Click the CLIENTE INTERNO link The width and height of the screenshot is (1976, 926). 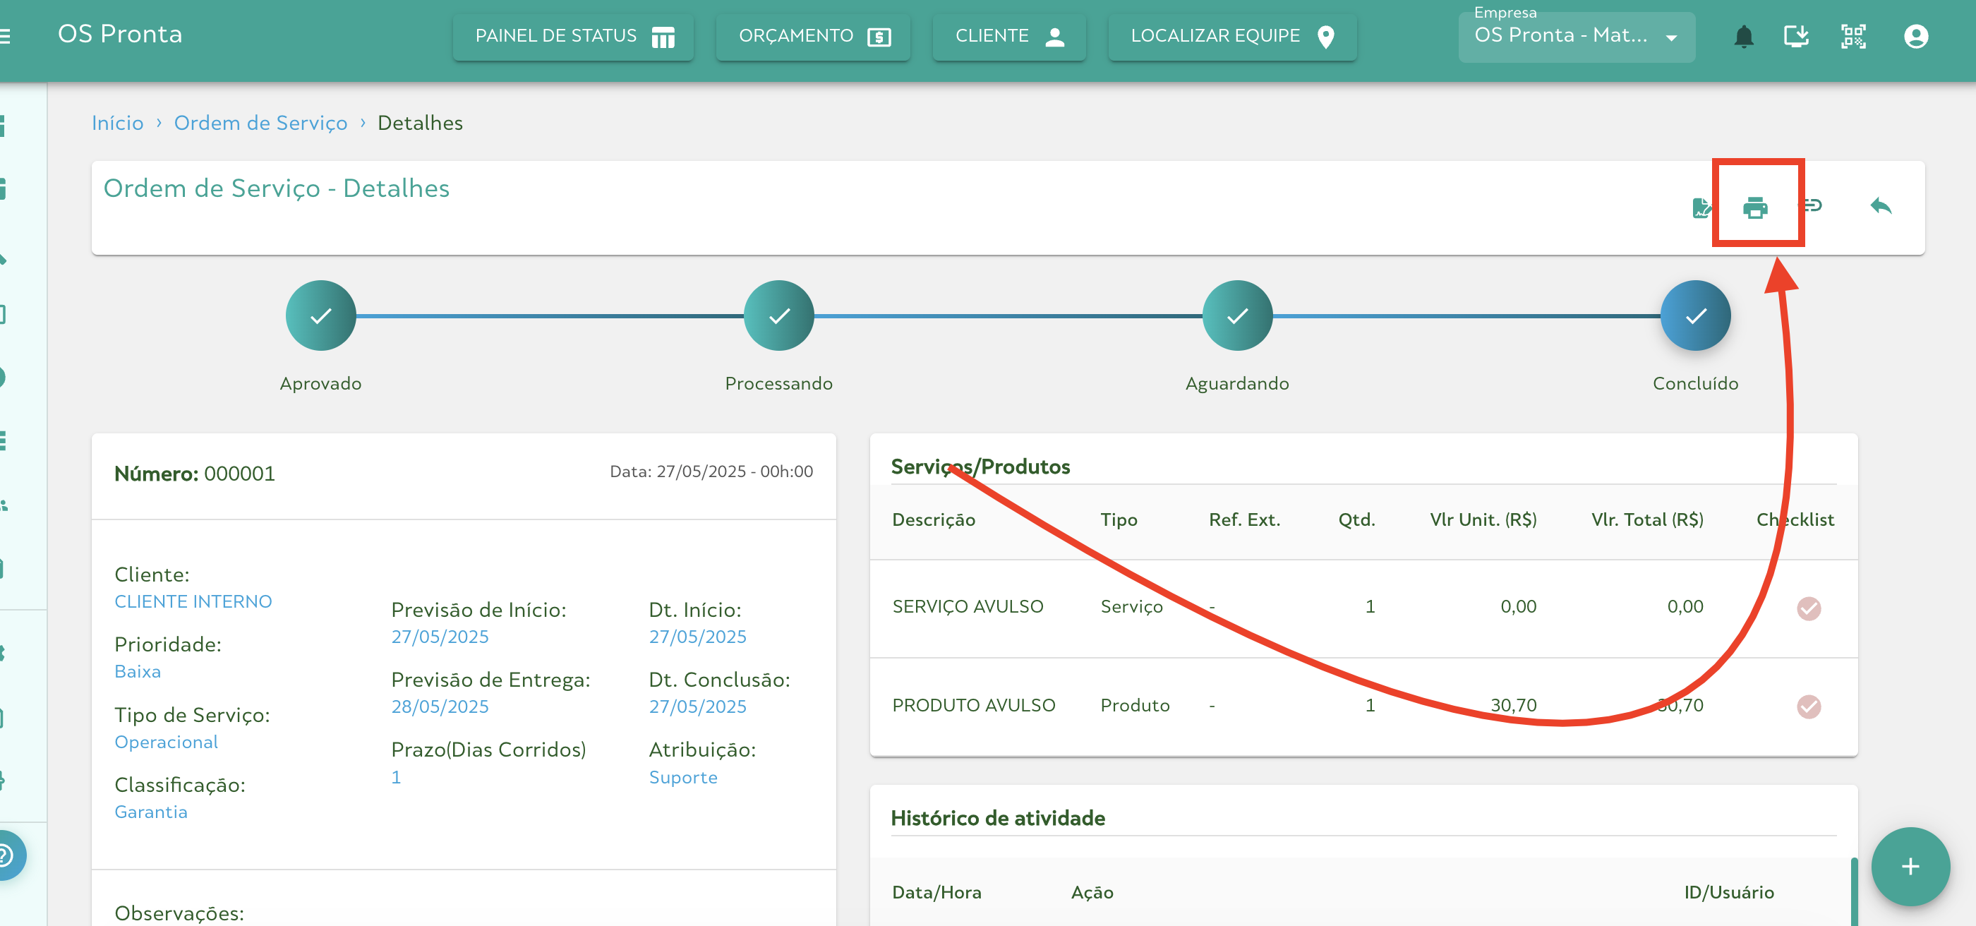tap(193, 601)
